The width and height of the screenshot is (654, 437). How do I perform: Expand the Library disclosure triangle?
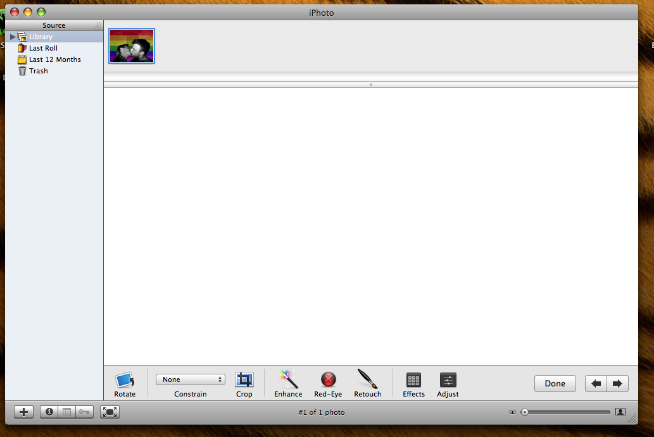click(x=13, y=37)
